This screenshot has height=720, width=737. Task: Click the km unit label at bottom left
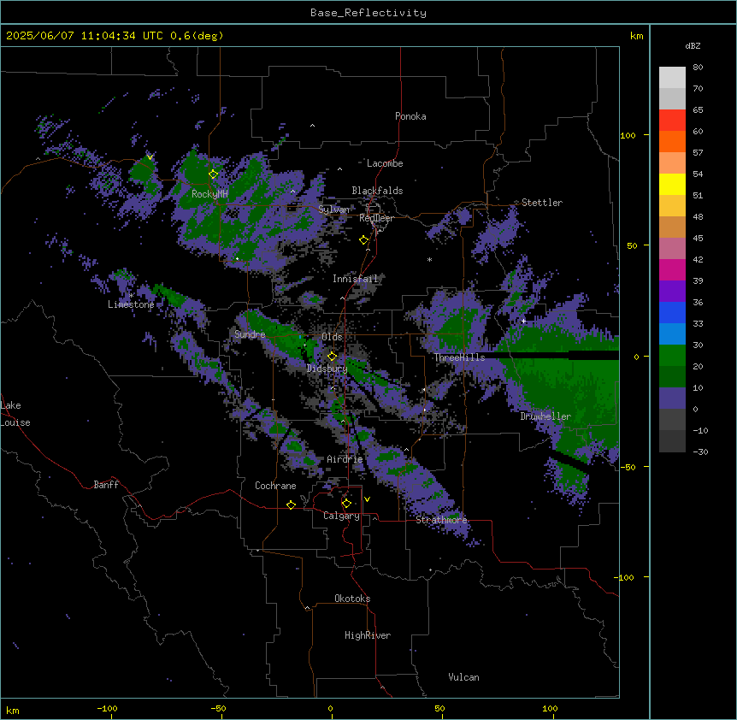click(x=12, y=711)
